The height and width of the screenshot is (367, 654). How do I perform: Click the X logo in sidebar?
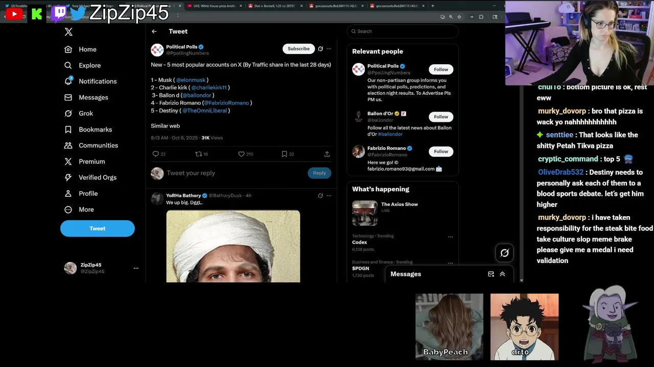pyautogui.click(x=68, y=32)
